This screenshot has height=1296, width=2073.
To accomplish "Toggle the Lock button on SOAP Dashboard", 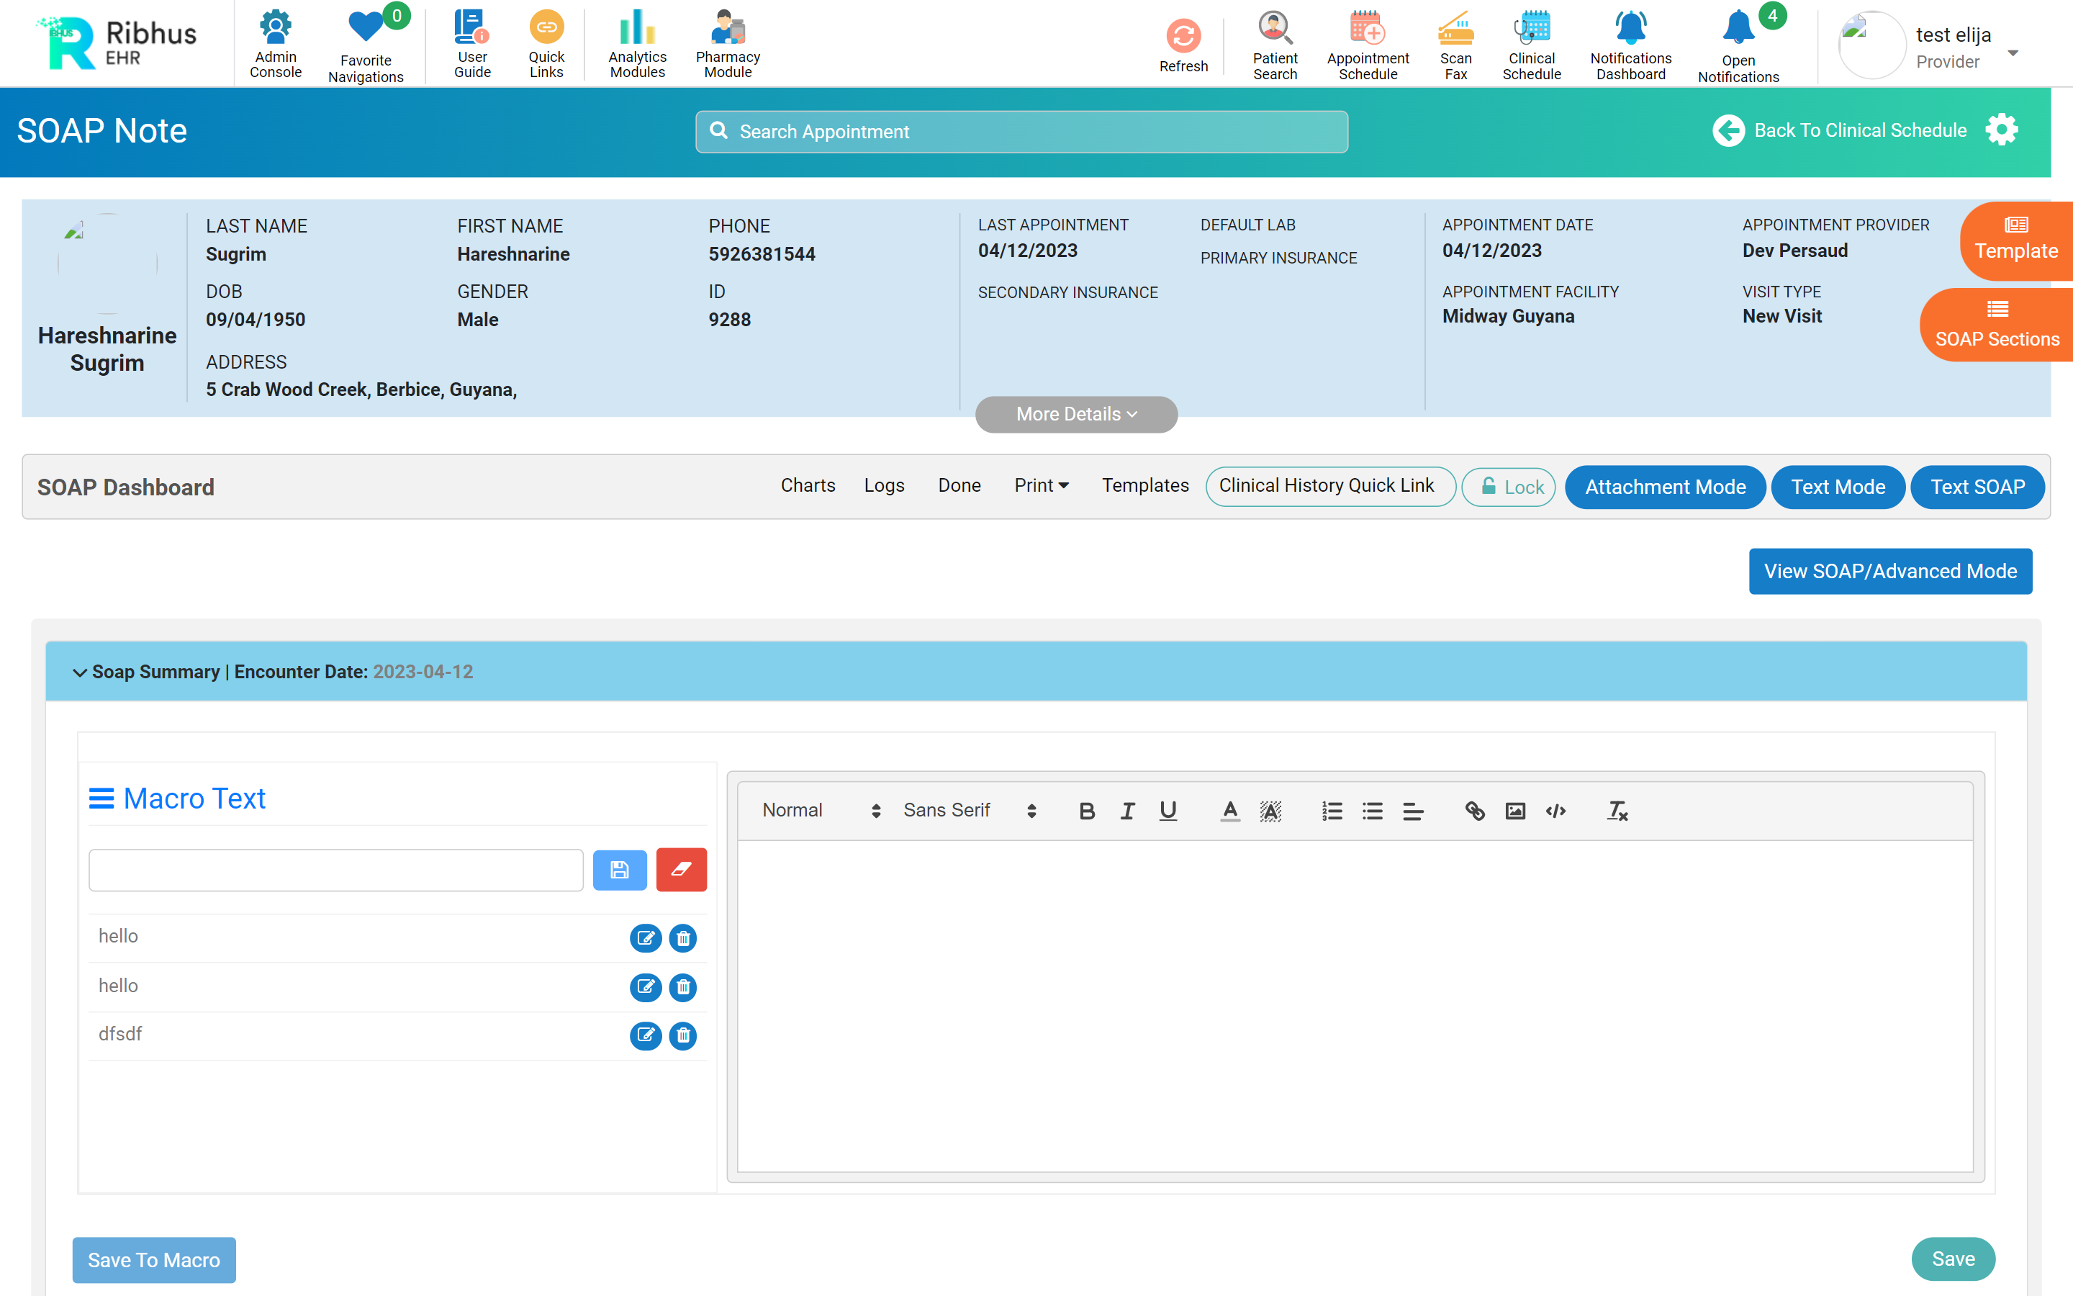I will click(1509, 487).
